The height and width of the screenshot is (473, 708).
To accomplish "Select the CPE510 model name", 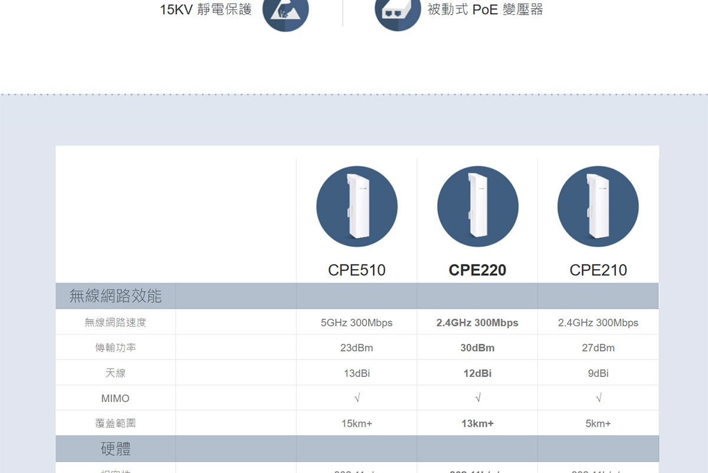I will [x=357, y=270].
